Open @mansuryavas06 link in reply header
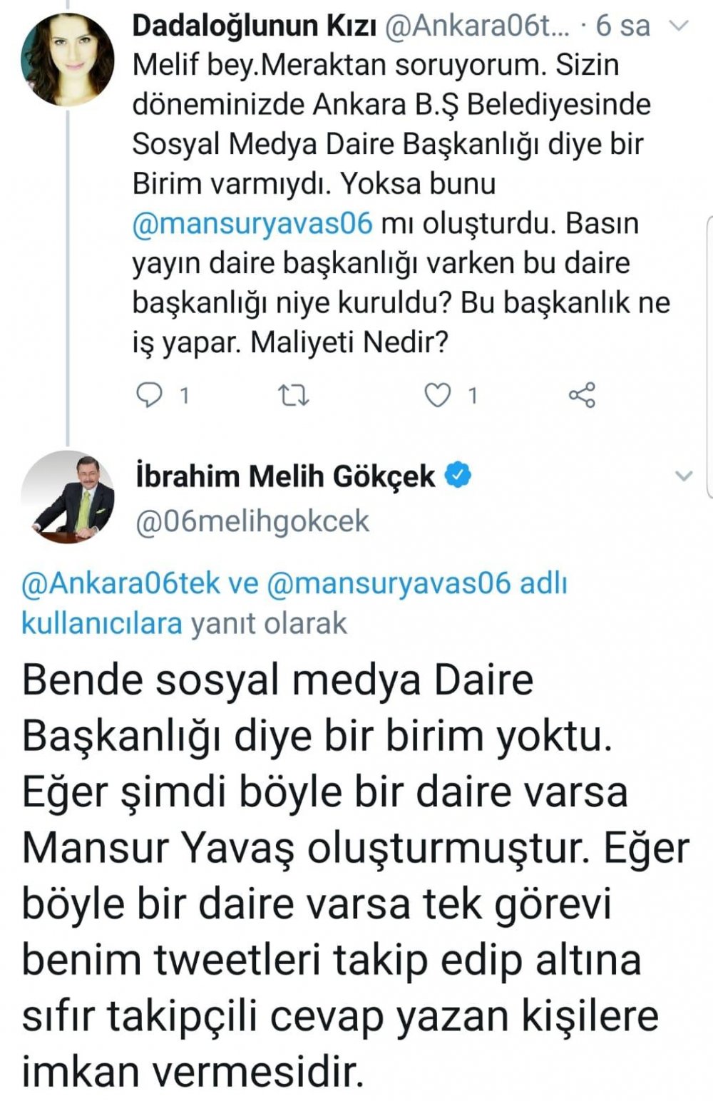The width and height of the screenshot is (713, 1101). (x=389, y=583)
